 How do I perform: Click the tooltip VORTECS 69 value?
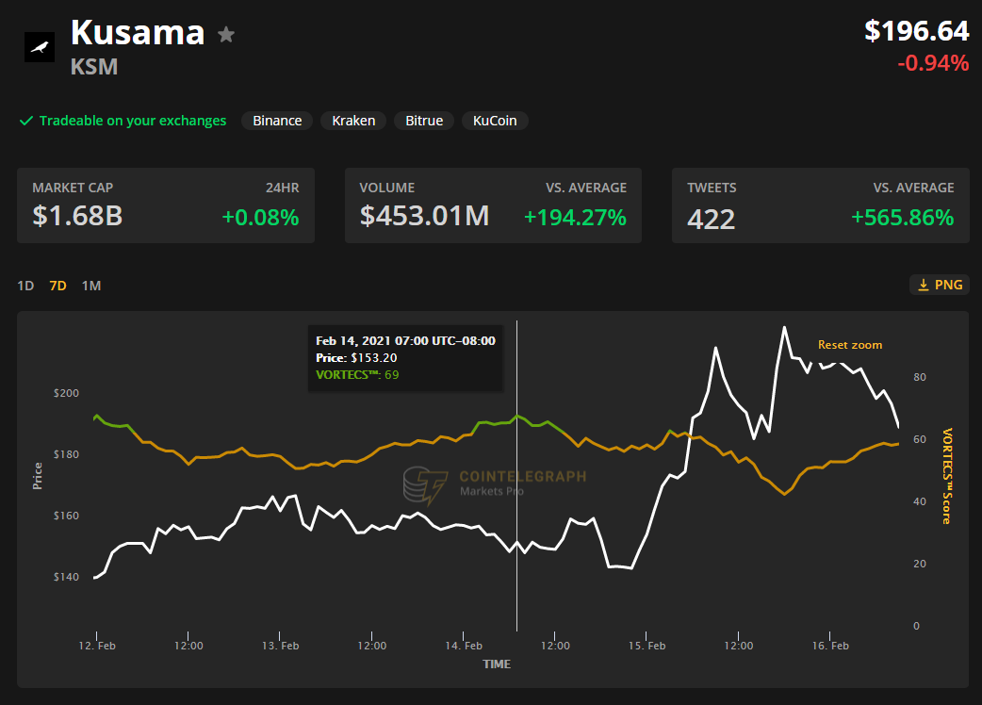click(x=392, y=375)
